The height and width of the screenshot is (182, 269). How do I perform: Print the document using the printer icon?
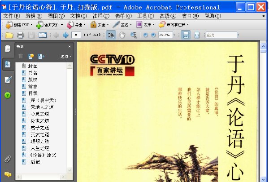point(20,35)
